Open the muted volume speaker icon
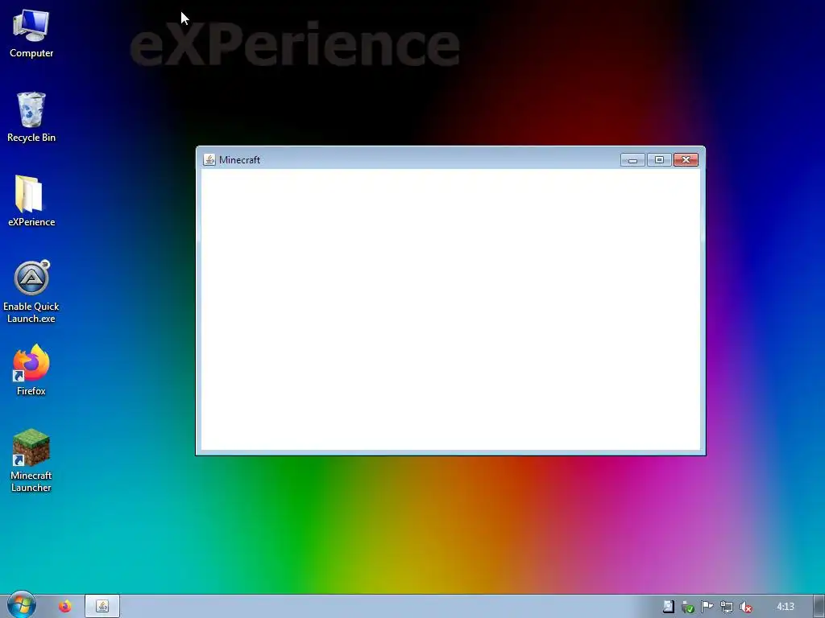Image resolution: width=825 pixels, height=618 pixels. point(745,607)
